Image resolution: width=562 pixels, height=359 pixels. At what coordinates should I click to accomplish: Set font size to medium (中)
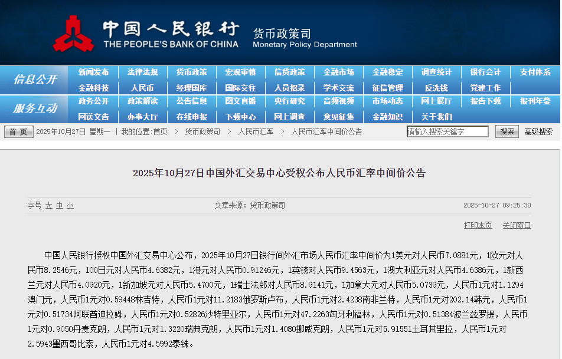(60, 205)
